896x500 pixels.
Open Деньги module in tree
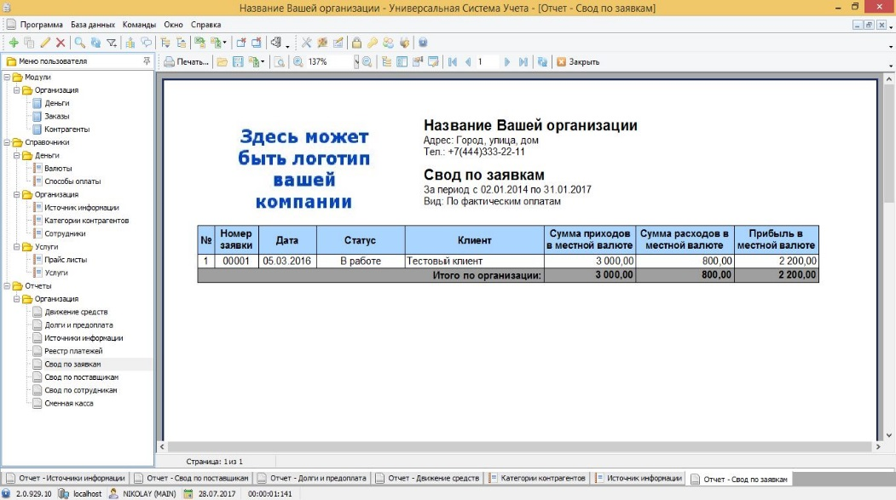[56, 103]
